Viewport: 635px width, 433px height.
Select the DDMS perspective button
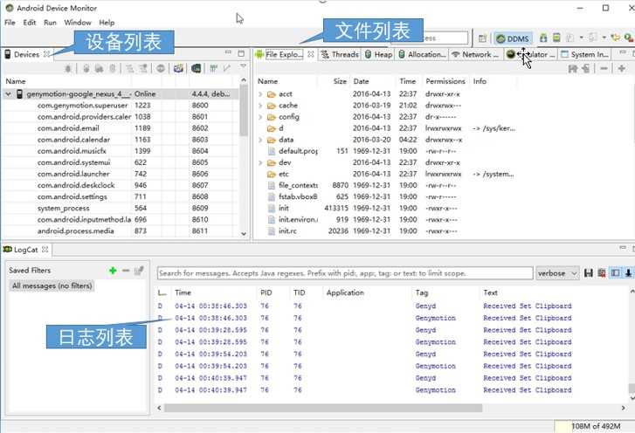point(513,39)
